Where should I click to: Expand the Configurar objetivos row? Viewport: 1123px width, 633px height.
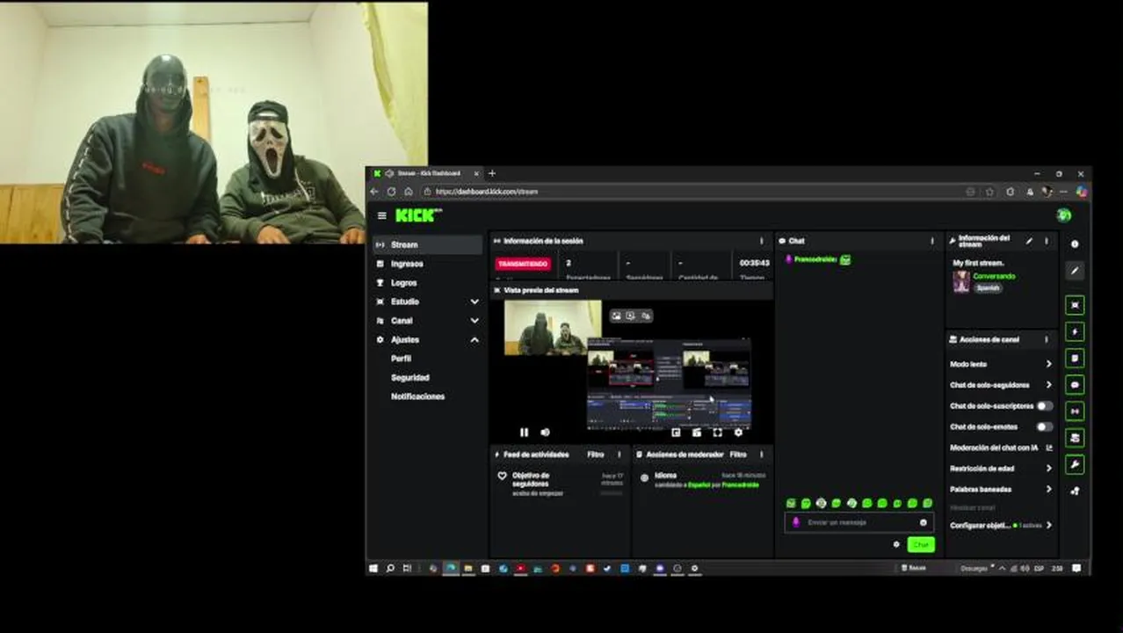click(1001, 525)
